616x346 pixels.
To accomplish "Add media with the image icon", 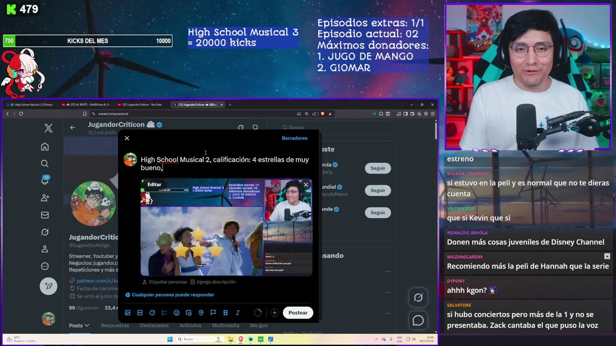I will click(128, 313).
